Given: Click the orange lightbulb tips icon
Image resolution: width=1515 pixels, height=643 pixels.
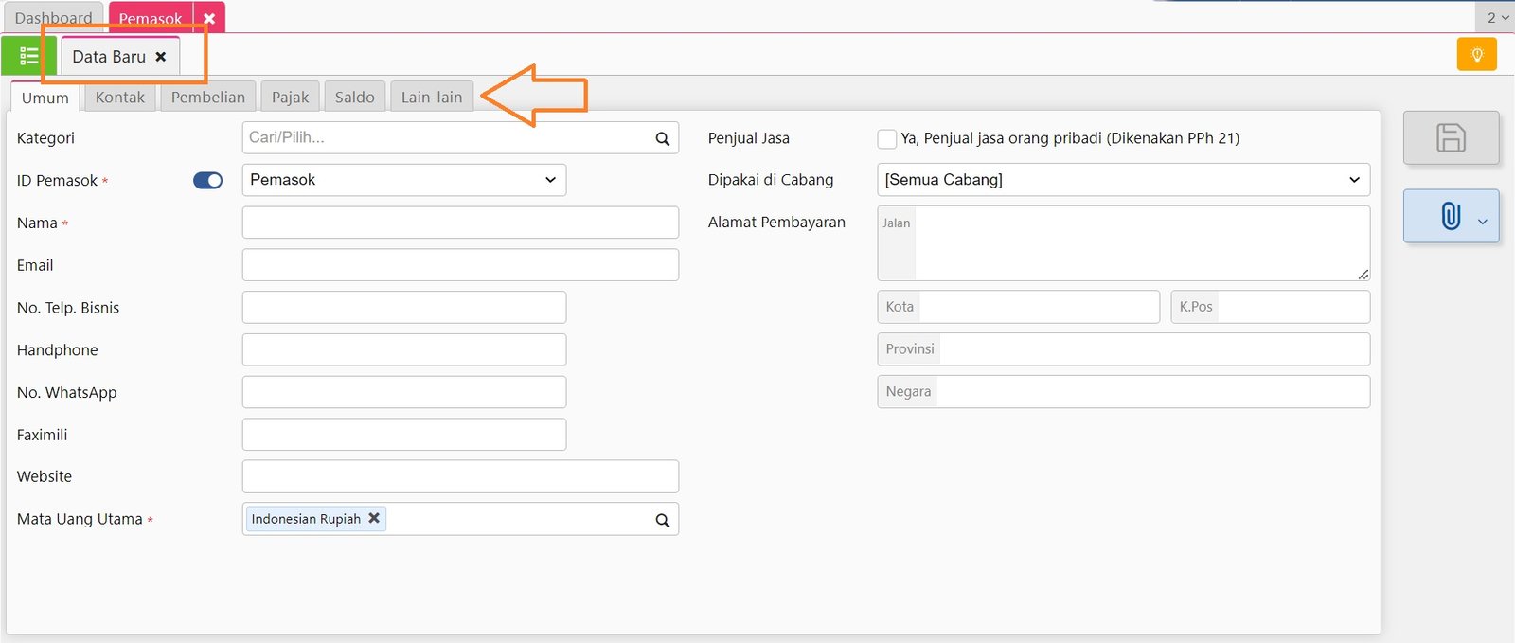Looking at the screenshot, I should click(1476, 55).
